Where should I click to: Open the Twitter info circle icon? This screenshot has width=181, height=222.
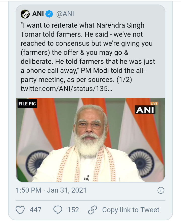point(161,190)
